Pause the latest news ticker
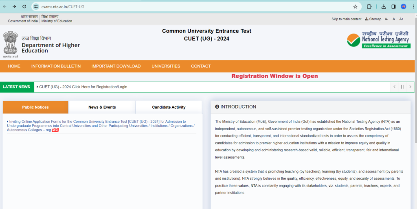 [402, 87]
